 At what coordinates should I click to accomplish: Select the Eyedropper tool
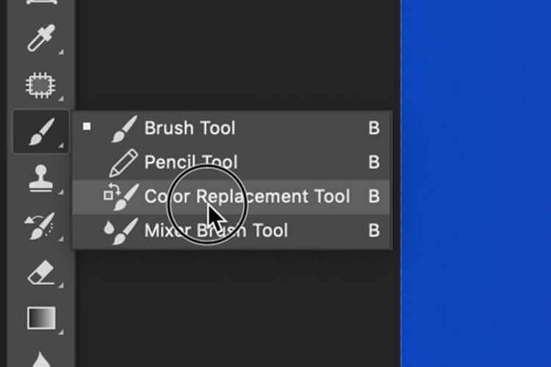(38, 37)
